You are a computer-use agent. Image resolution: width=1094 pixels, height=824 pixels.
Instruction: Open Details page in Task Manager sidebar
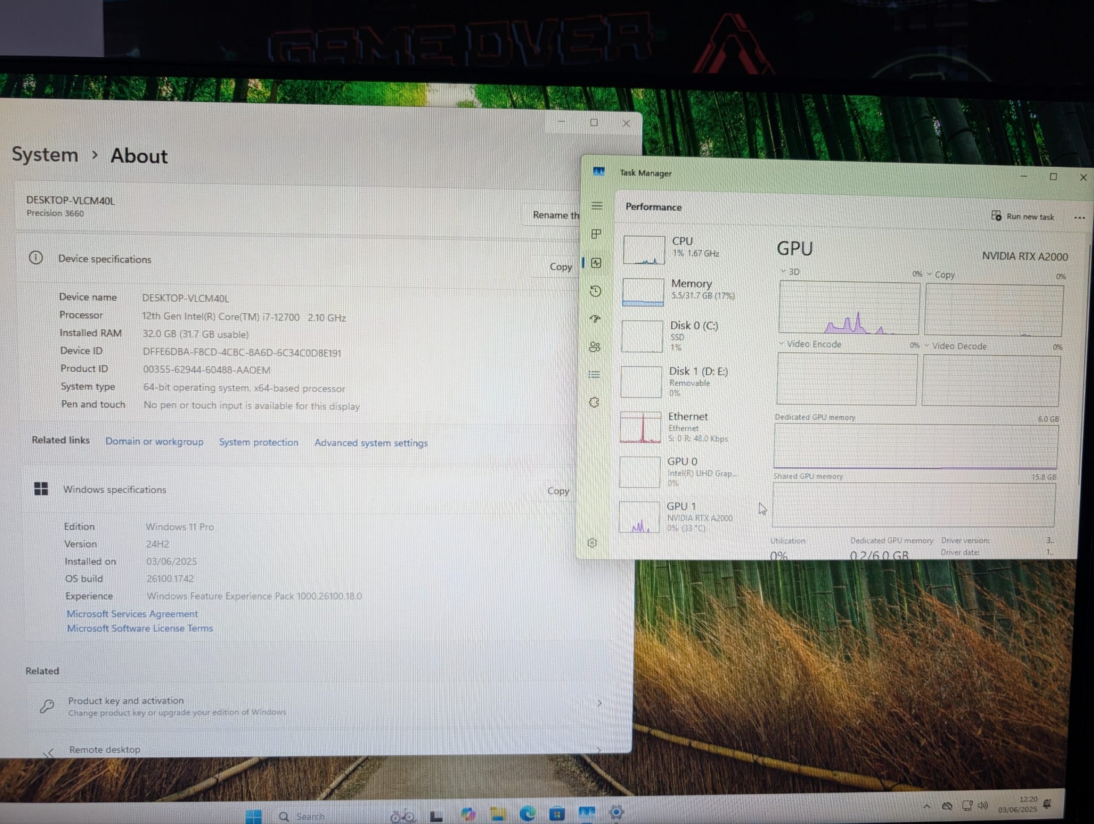pyautogui.click(x=594, y=374)
